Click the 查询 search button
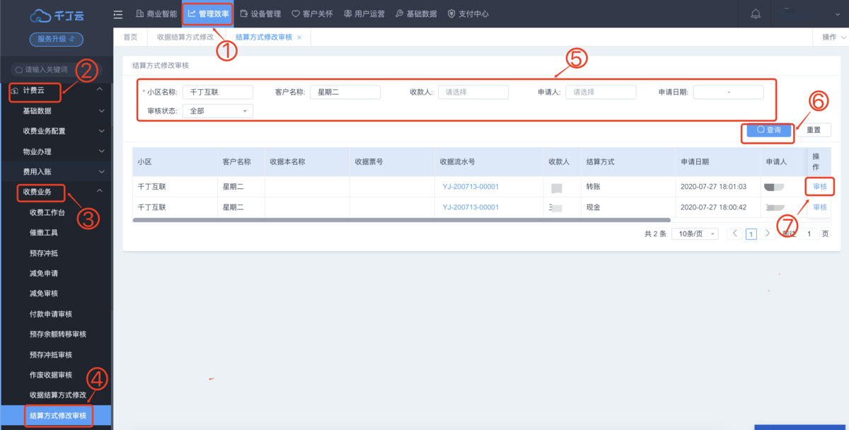The image size is (849, 430). click(x=769, y=130)
